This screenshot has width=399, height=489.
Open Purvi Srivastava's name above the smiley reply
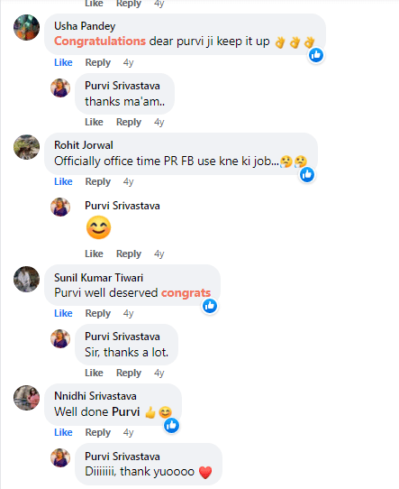[122, 206]
